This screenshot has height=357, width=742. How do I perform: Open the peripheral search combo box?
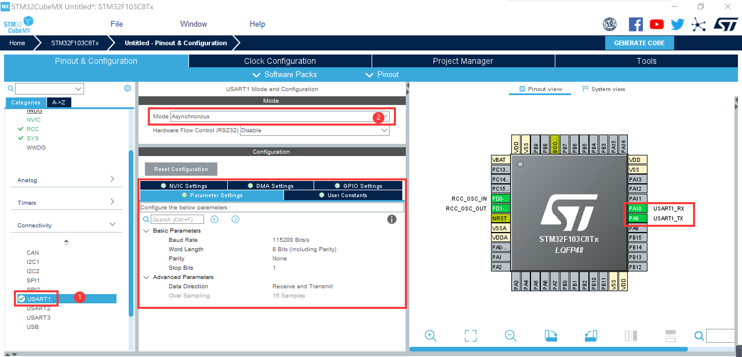point(50,88)
